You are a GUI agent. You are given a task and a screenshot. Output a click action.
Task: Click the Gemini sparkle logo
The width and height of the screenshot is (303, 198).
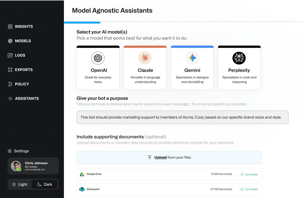tap(192, 57)
